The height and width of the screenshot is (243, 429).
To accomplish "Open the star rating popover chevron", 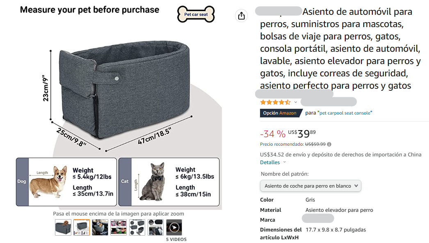I will (295, 102).
